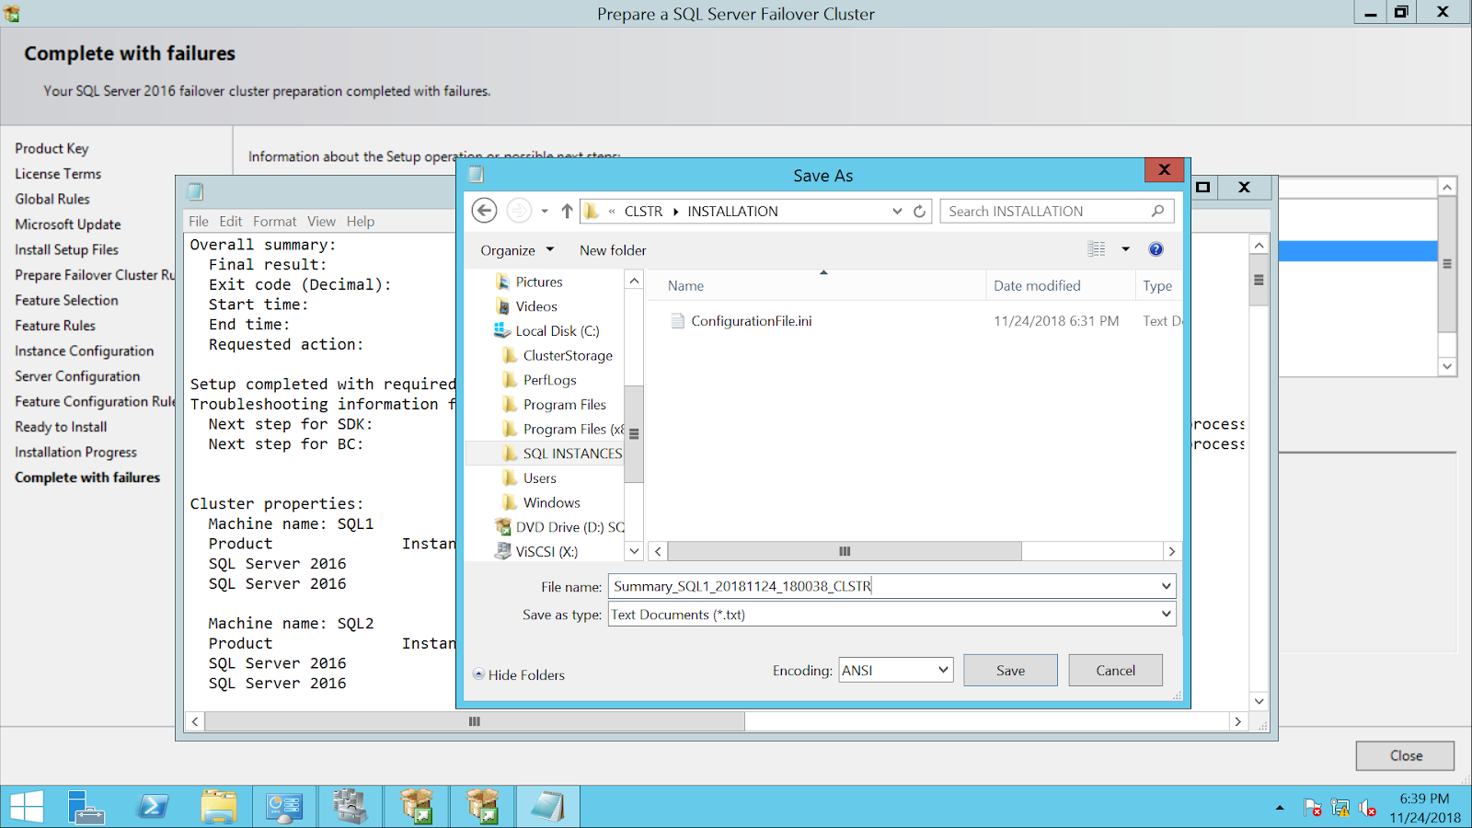Open Failover Cluster Manager taskbar icon
Image resolution: width=1472 pixels, height=828 pixels.
point(351,807)
